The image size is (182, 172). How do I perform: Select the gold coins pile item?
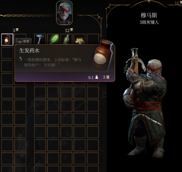(x=79, y=39)
